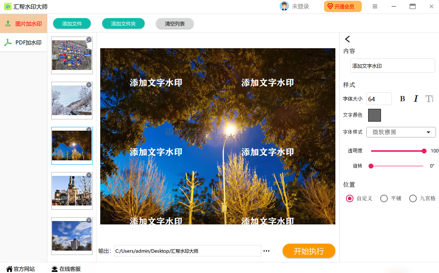Remove the night street lamp thumbnail

89,130
